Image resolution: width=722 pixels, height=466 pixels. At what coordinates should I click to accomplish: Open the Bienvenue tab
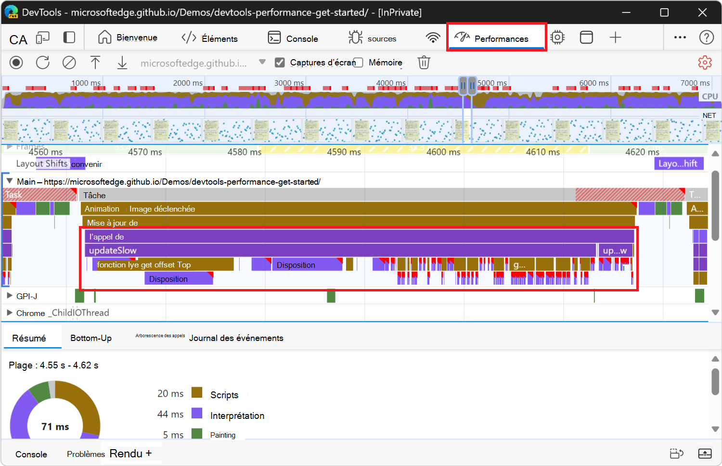point(128,38)
